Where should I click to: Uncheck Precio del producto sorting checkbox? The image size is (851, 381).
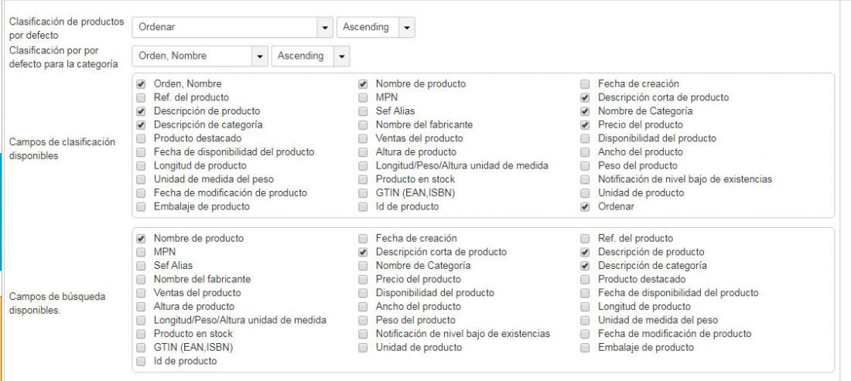tap(585, 124)
